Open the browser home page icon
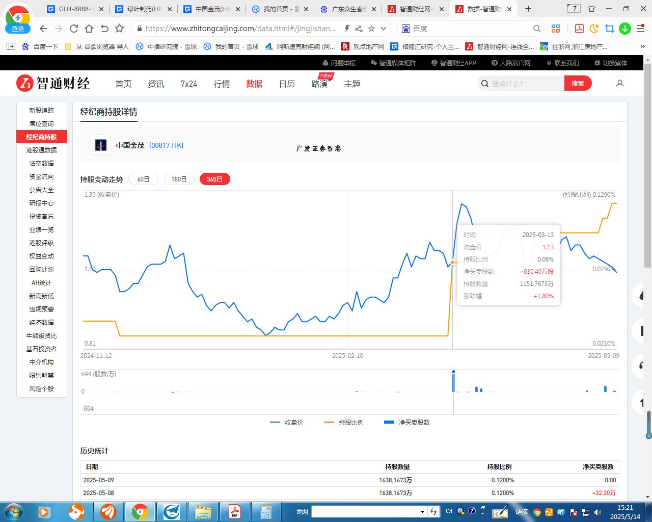Viewport: 652px width, 522px height. point(89,29)
